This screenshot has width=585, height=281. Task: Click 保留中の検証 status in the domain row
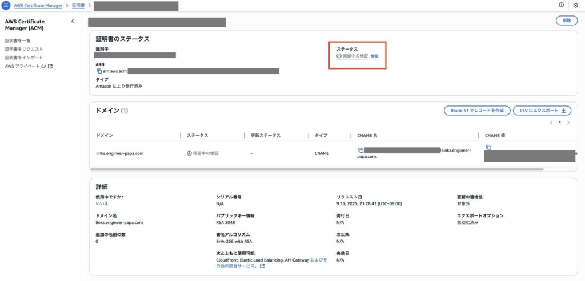click(x=203, y=153)
